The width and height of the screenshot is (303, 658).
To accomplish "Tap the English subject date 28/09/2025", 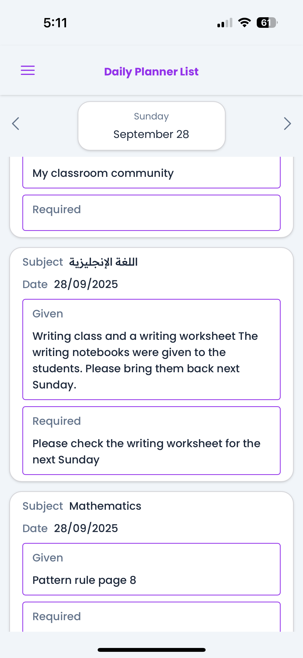I will click(86, 284).
